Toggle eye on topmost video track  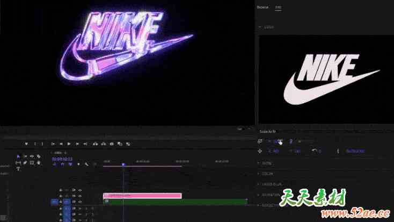tap(80, 190)
